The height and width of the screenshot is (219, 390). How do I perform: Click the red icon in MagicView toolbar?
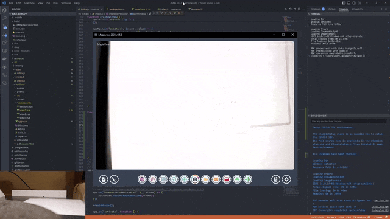(x=227, y=179)
